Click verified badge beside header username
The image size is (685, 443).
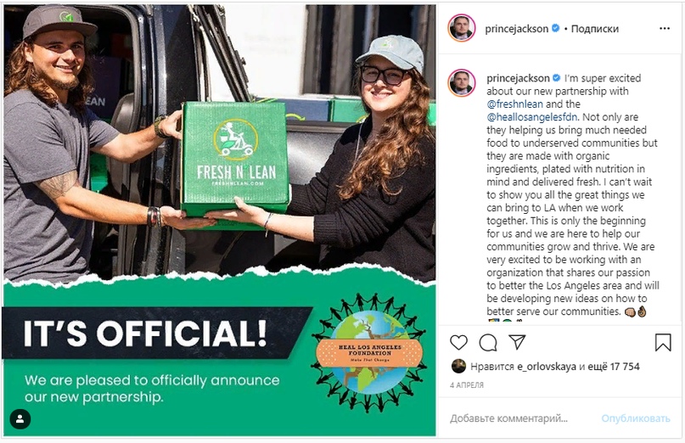tap(556, 28)
